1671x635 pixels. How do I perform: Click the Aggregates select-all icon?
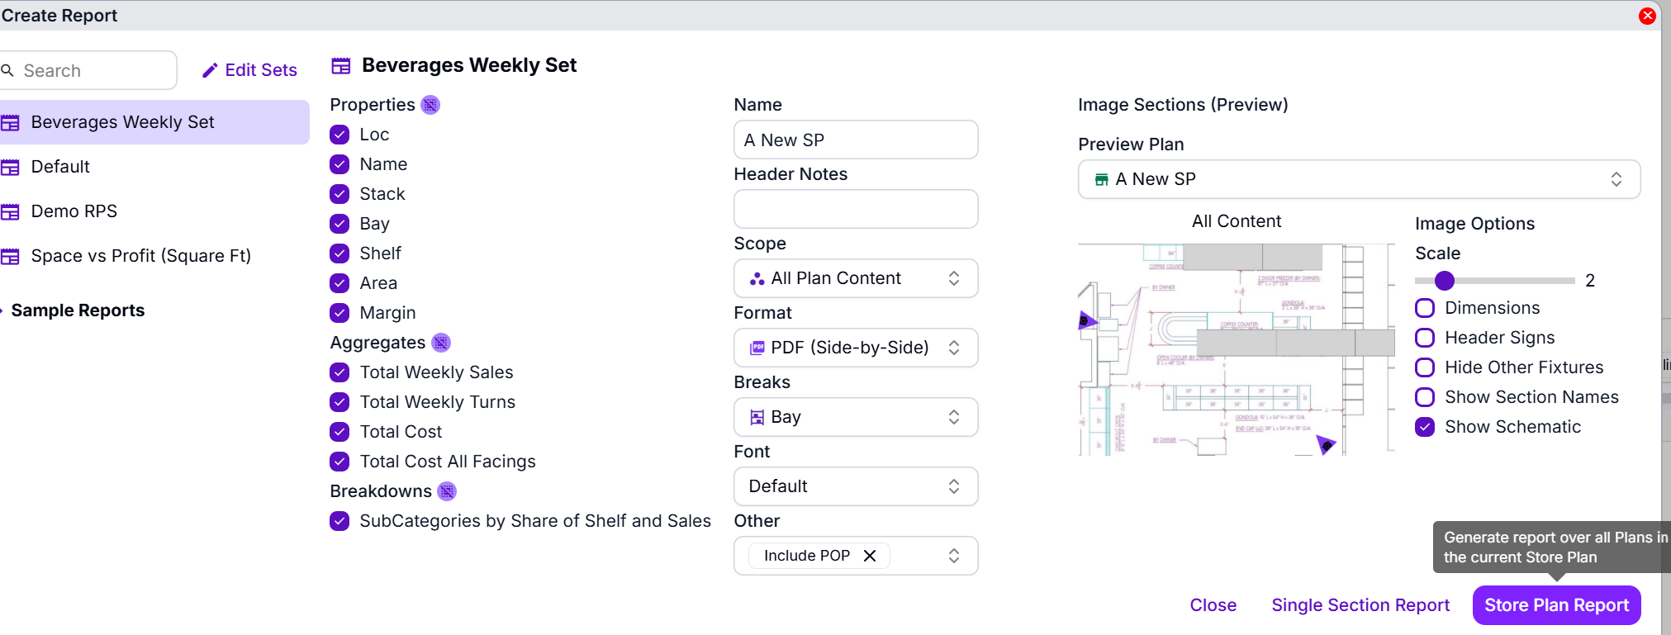click(441, 343)
